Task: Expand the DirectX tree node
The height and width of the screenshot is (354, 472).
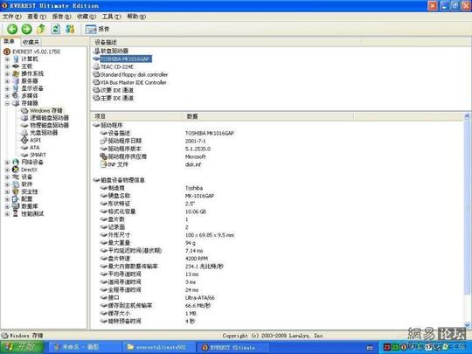Action: pos(7,170)
